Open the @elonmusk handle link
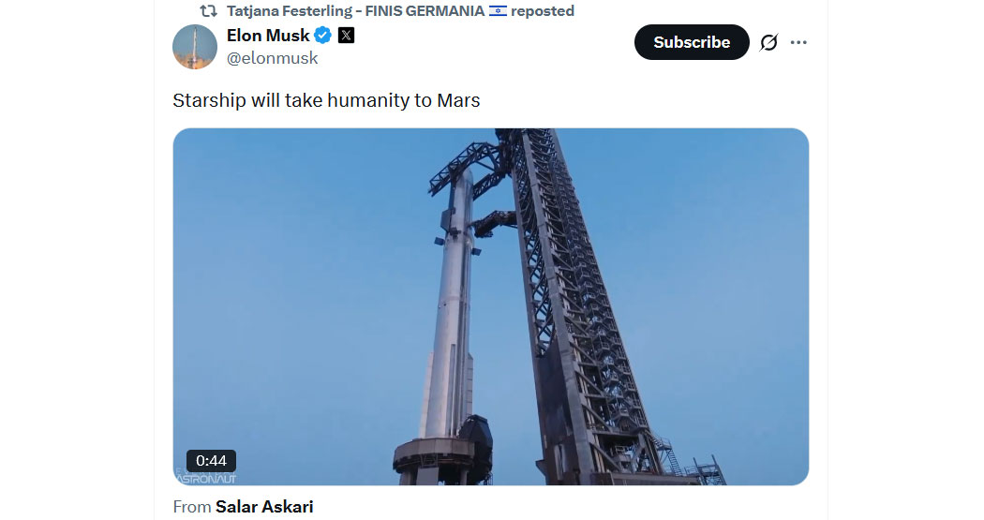Image resolution: width=984 pixels, height=520 pixels. point(273,58)
